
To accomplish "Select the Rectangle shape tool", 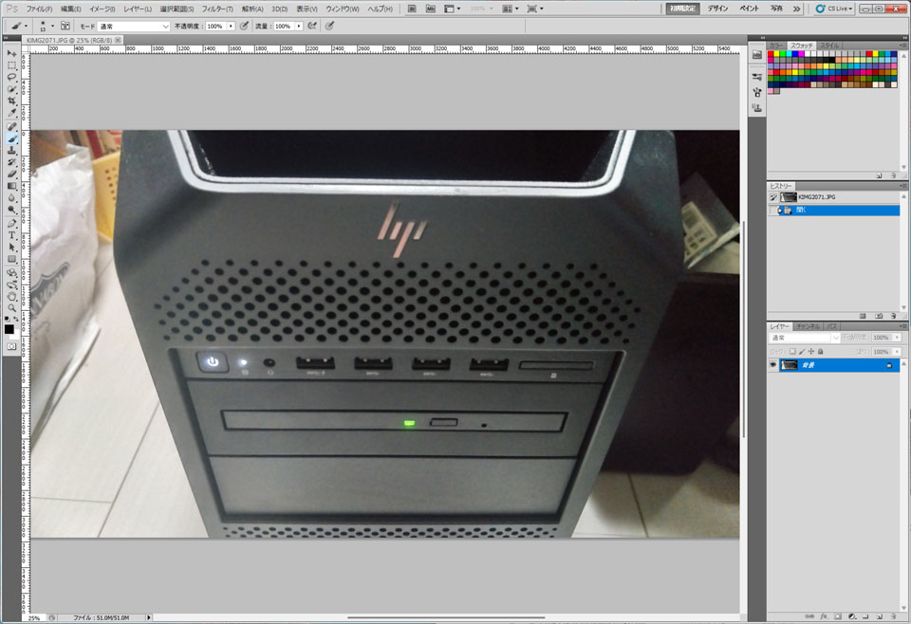I will [x=11, y=260].
